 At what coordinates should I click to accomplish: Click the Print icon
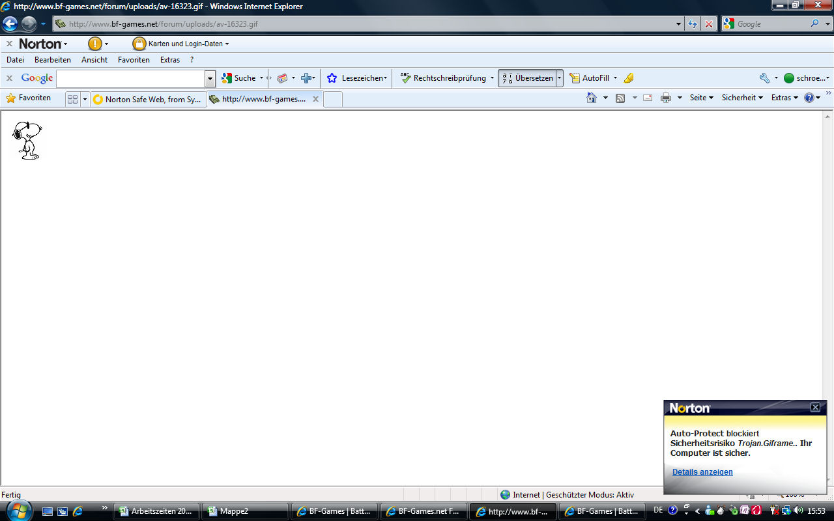665,98
